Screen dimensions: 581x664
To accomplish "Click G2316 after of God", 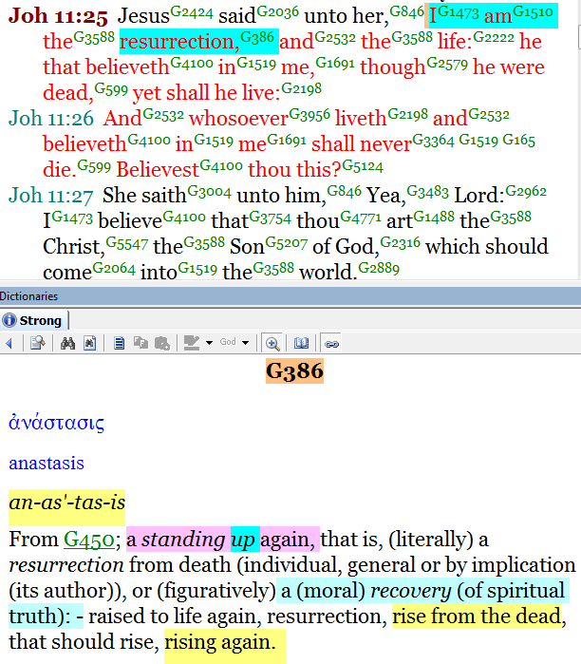I will pyautogui.click(x=401, y=242).
